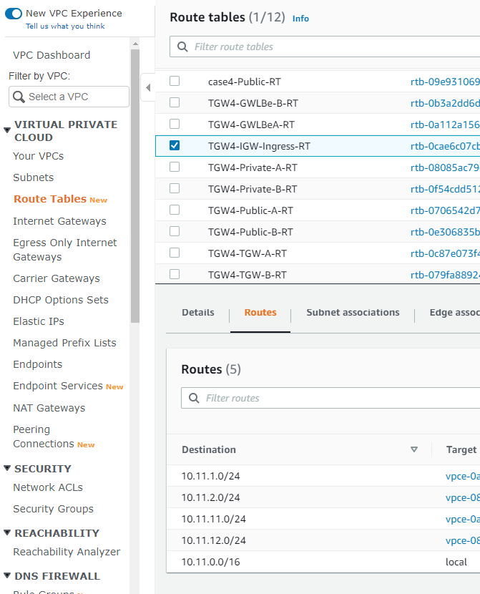Switch to the Subnet associations tab
The width and height of the screenshot is (480, 594).
353,313
